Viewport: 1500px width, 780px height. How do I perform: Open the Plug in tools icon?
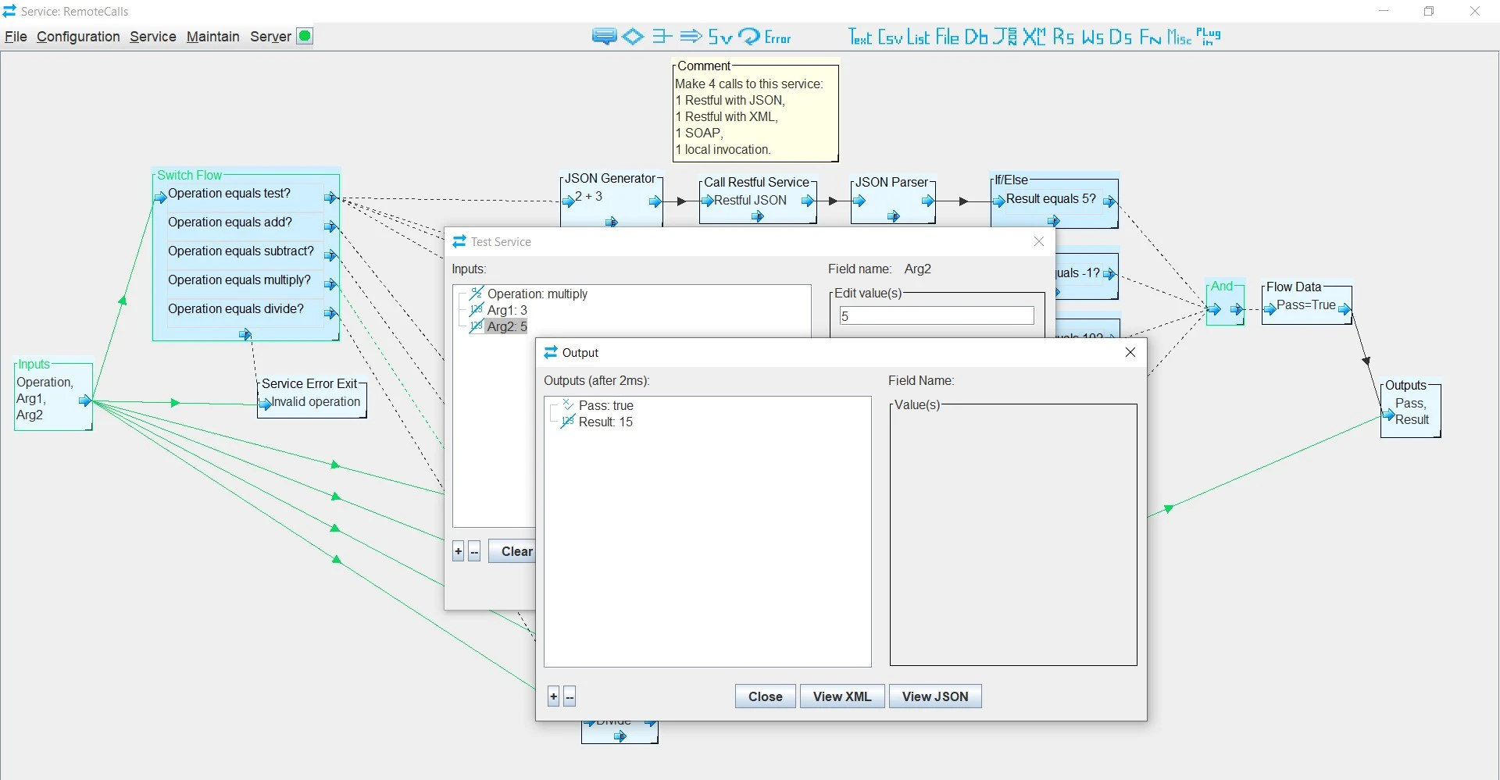(x=1208, y=37)
